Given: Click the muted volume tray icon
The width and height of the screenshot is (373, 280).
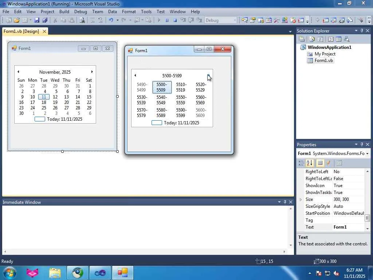Looking at the screenshot, I should (336, 273).
